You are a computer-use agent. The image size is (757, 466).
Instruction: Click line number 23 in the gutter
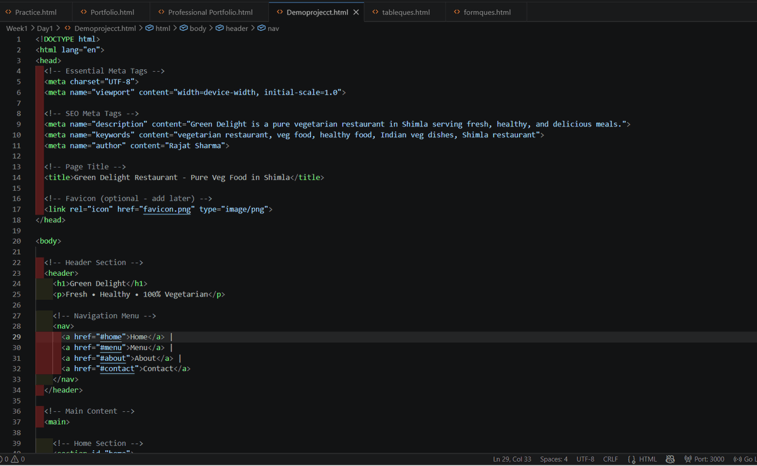(16, 273)
